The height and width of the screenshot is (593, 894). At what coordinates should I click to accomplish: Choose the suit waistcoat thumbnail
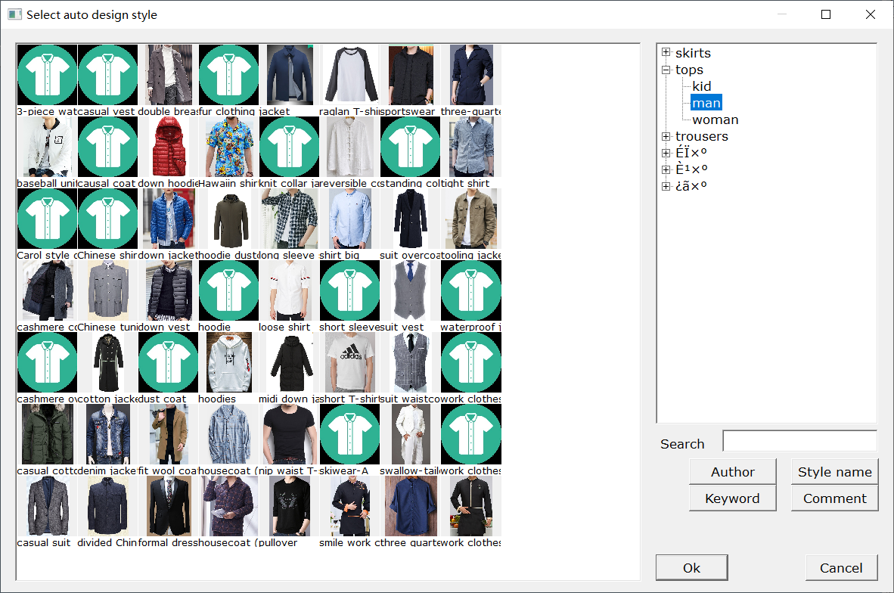(411, 362)
